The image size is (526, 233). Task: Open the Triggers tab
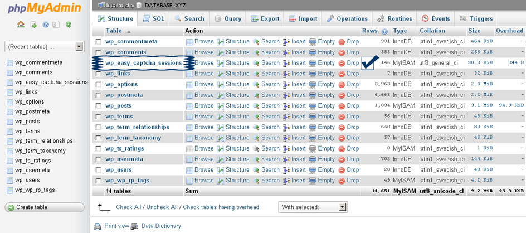click(476, 18)
